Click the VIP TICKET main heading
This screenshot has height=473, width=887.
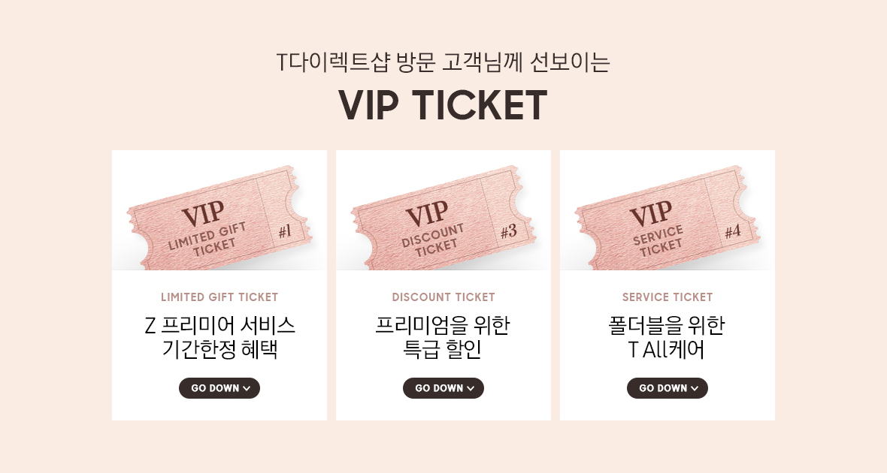[443, 105]
